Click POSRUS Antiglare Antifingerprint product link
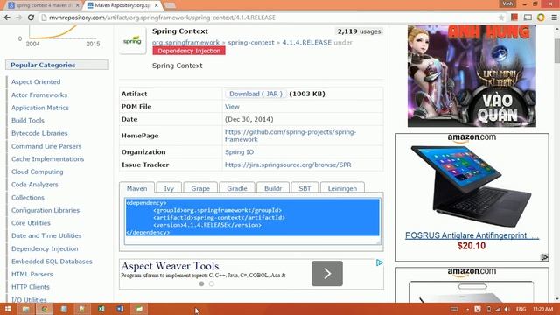The image size is (560, 315). [472, 235]
